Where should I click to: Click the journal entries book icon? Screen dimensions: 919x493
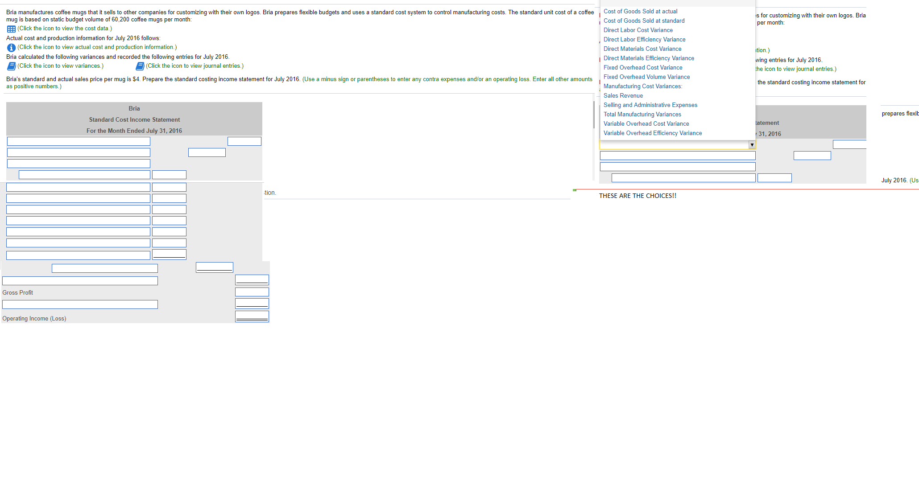coord(140,66)
